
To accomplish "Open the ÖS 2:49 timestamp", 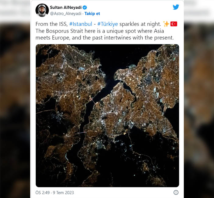I will coord(42,193).
